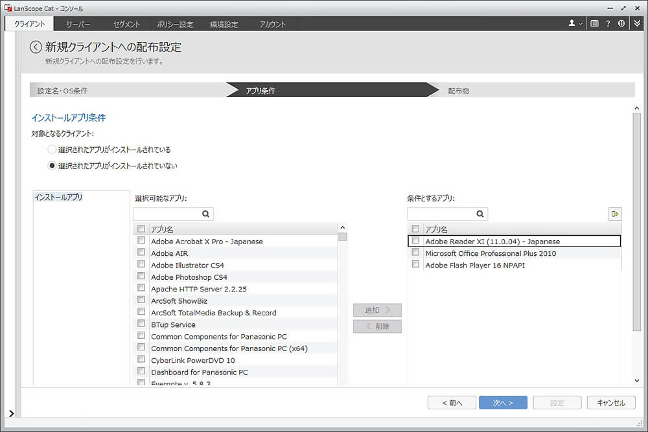Click the < 前へ button
The width and height of the screenshot is (648, 432).
[x=452, y=403]
